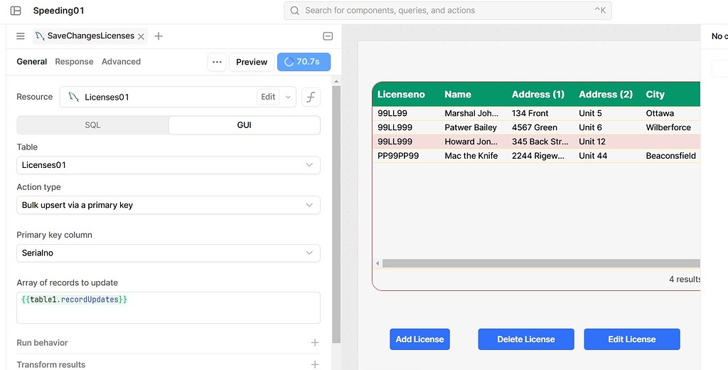Click the table horizontal scrollbar
This screenshot has width=728, height=370.
coord(541,263)
